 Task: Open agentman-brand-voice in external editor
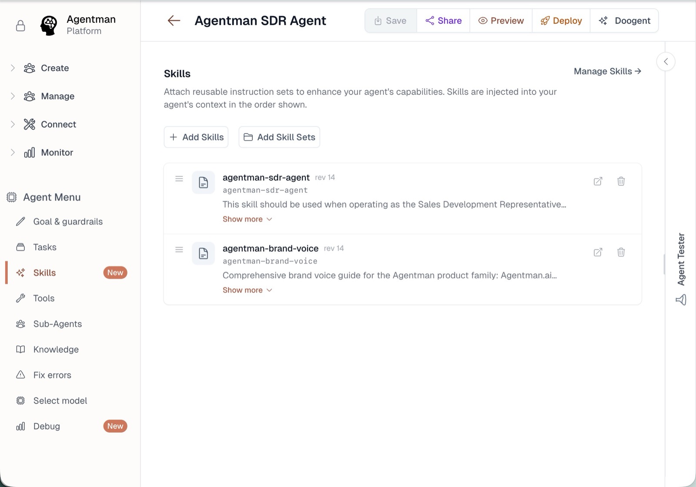598,252
